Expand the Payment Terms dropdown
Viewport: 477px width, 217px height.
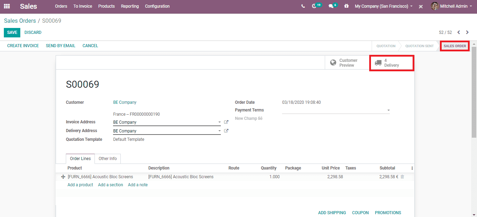coord(388,110)
